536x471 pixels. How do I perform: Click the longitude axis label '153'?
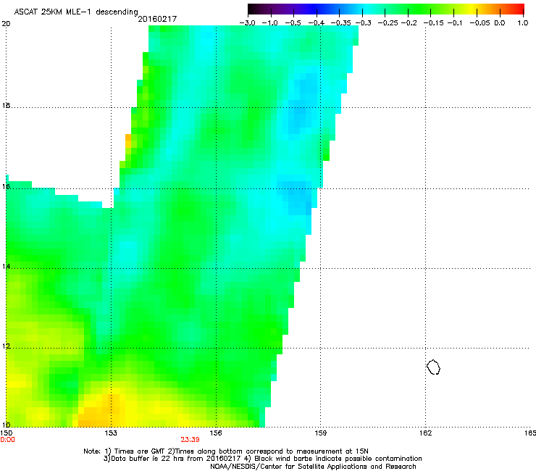click(x=111, y=433)
